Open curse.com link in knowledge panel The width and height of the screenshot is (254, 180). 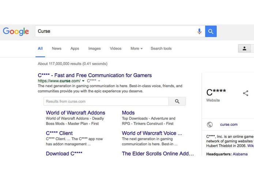(x=229, y=125)
